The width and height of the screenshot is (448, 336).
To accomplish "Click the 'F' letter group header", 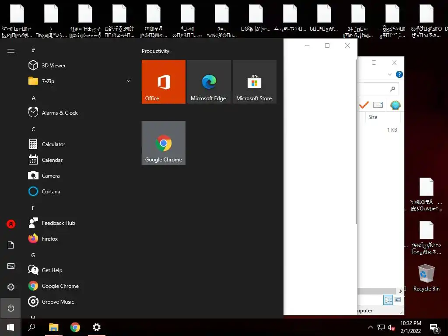I will pos(33,208).
